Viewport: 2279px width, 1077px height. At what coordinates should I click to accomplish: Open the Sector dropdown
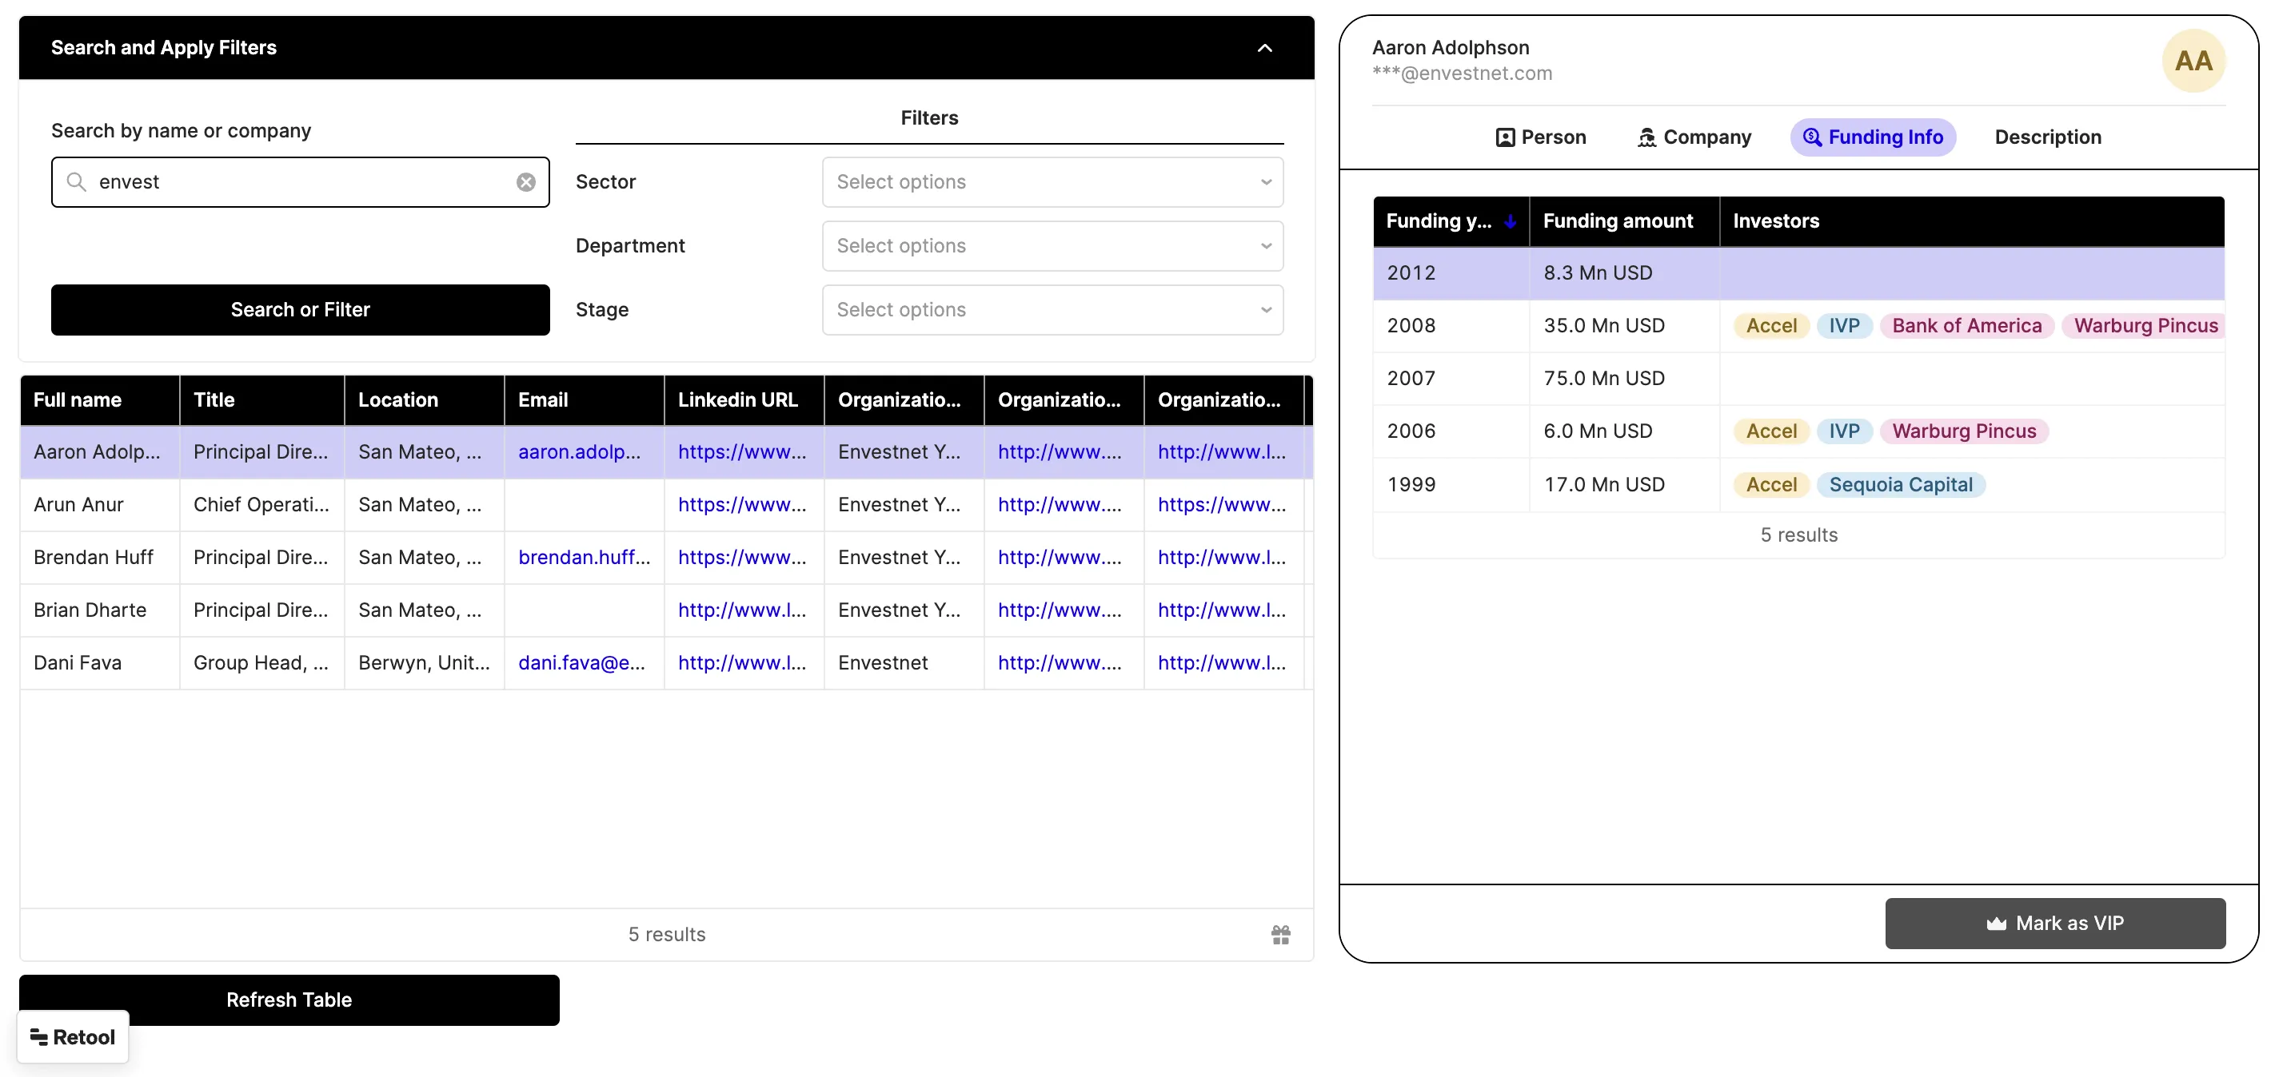[1052, 182]
